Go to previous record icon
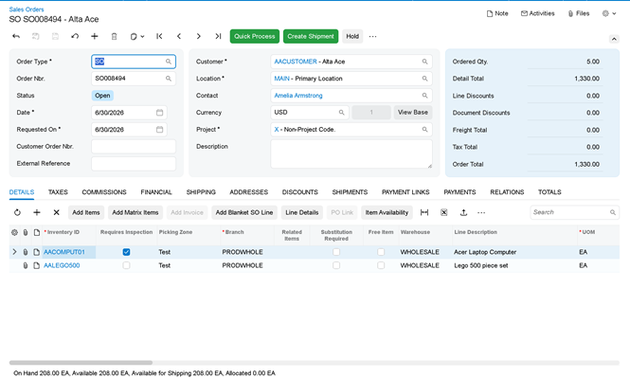 coord(179,36)
